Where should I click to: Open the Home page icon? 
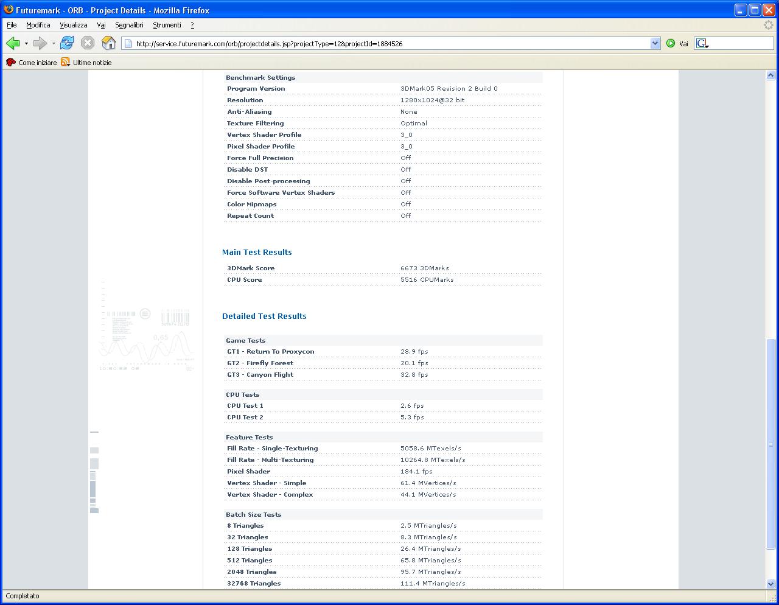[x=108, y=43]
